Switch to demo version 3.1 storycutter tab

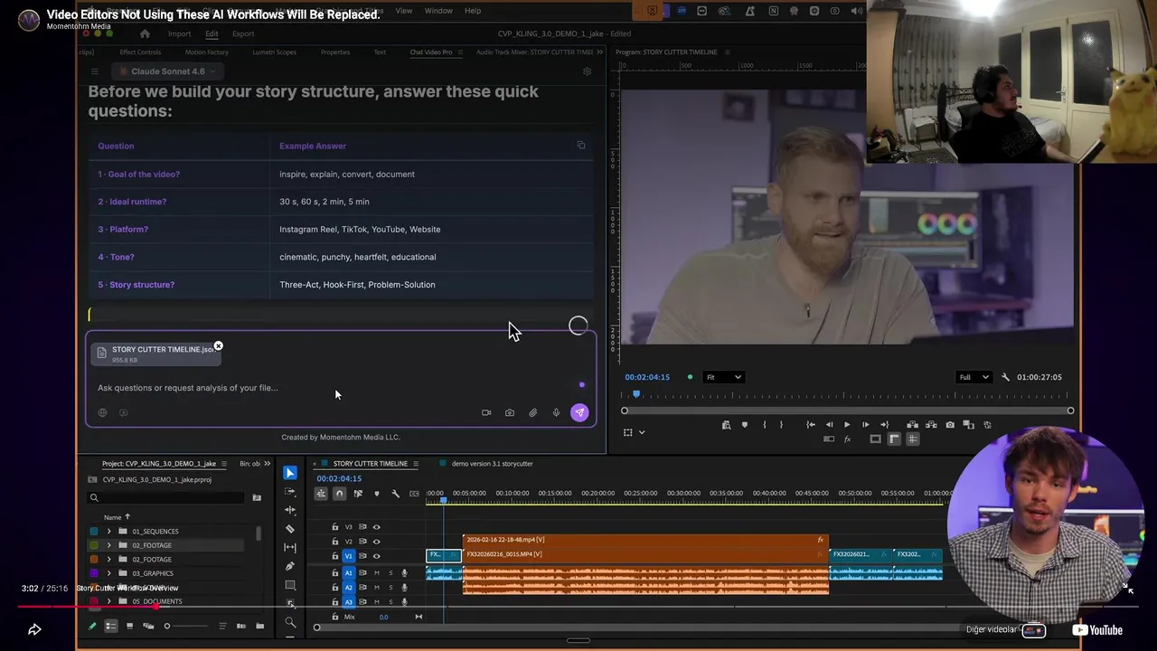(x=492, y=464)
